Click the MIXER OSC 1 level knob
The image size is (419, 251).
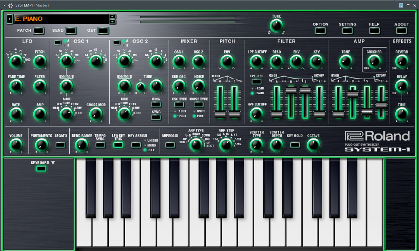(179, 61)
